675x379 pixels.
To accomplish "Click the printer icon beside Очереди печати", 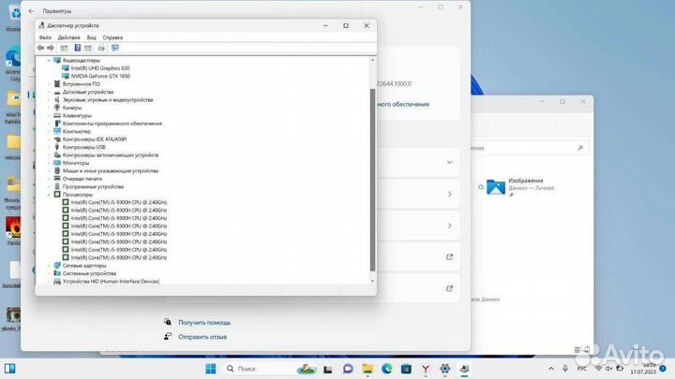I will tap(57, 179).
